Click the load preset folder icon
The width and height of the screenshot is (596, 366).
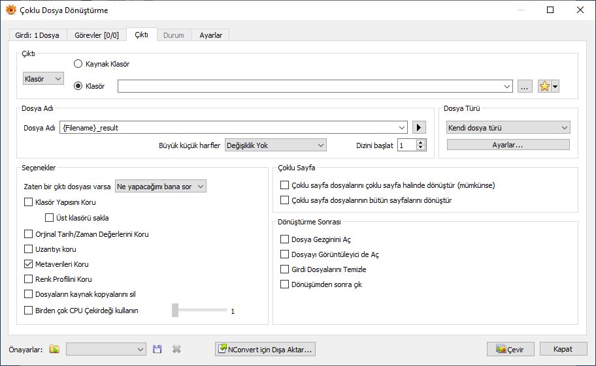[54, 349]
